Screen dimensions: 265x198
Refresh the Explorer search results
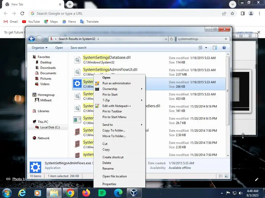click(x=171, y=39)
